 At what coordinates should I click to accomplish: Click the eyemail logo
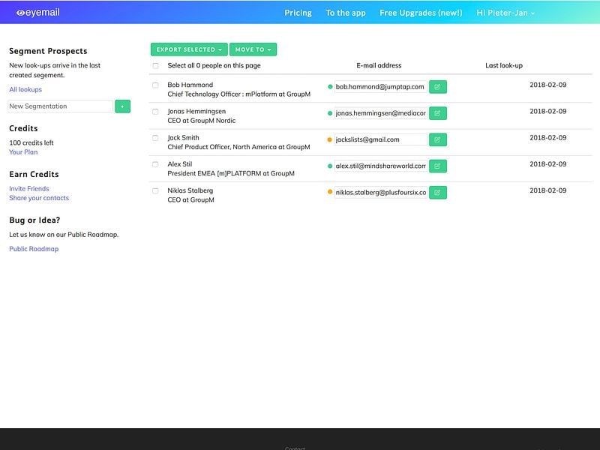pos(38,12)
